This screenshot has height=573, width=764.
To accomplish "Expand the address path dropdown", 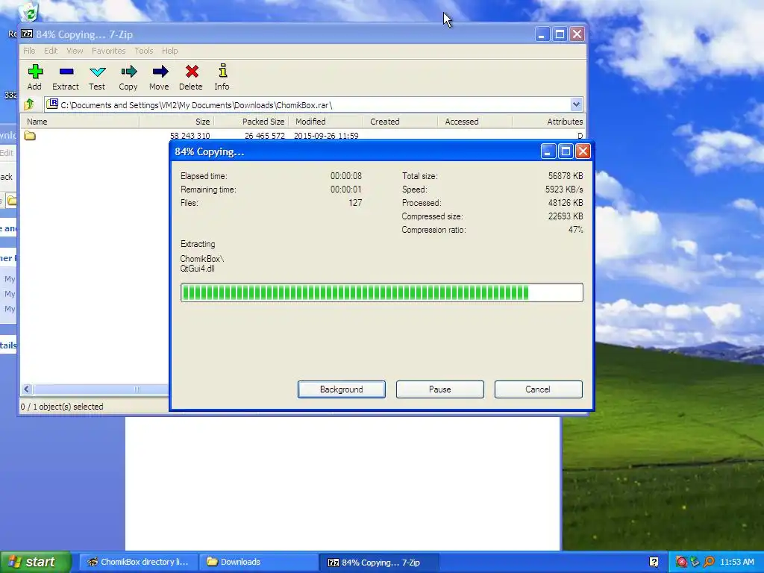I will [576, 104].
